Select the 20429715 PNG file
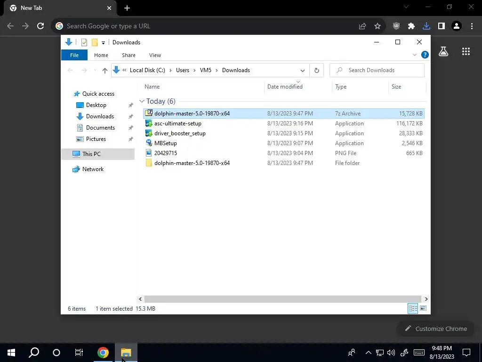This screenshot has height=362, width=482. 284,153
